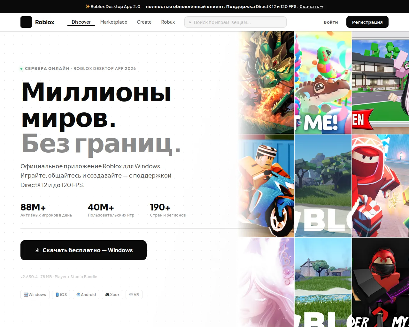This screenshot has width=409, height=327.
Task: Click the «Миллионы миров.» headline
Action: click(96, 105)
